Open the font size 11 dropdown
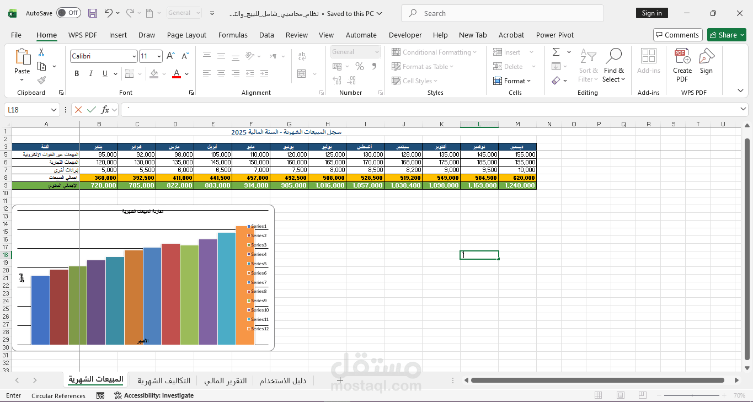Viewport: 753px width, 402px height. tap(159, 56)
